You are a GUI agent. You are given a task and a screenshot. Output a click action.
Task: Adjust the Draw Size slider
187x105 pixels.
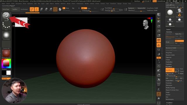(x=114, y=10)
